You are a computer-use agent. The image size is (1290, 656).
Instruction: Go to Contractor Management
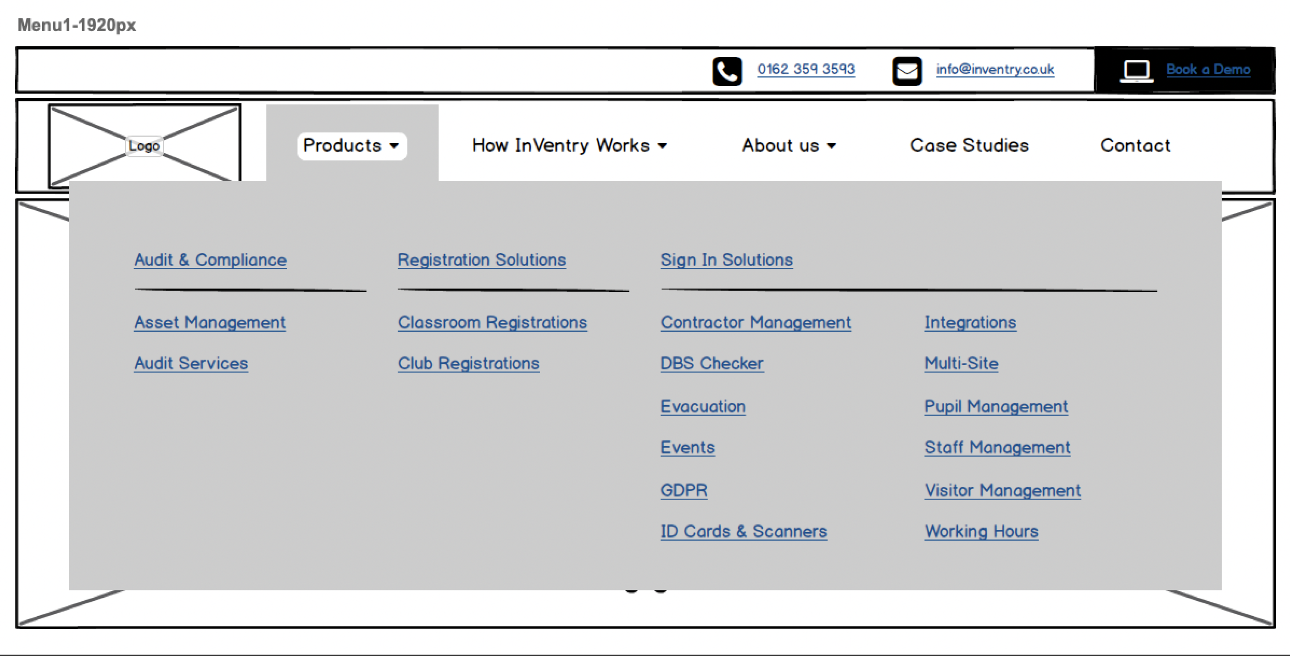click(756, 322)
